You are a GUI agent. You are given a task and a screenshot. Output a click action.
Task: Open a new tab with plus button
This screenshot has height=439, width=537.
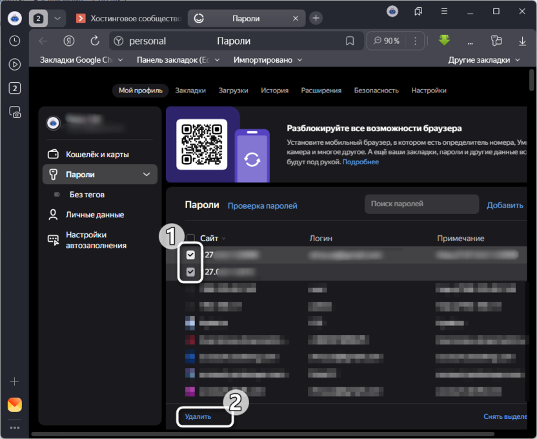316,18
